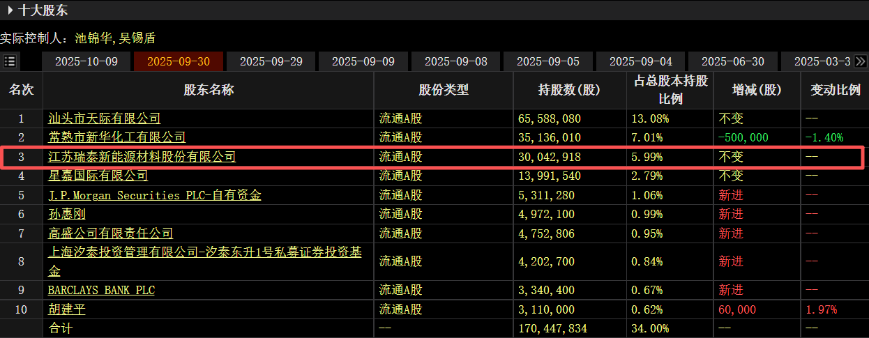Select the 2025-10-09 date tab
Screen dimensions: 869x338
[86, 61]
